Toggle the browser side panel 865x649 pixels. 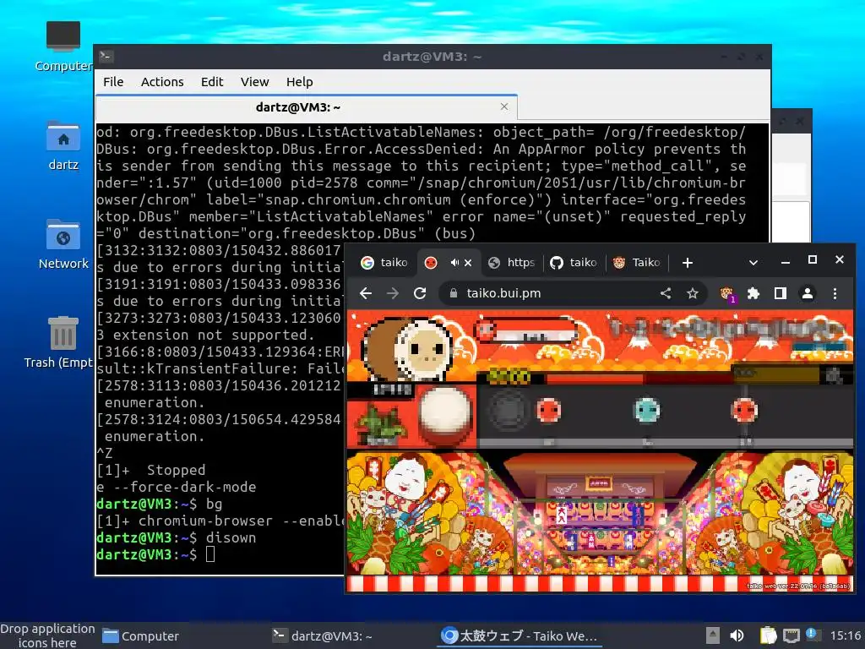(x=780, y=293)
